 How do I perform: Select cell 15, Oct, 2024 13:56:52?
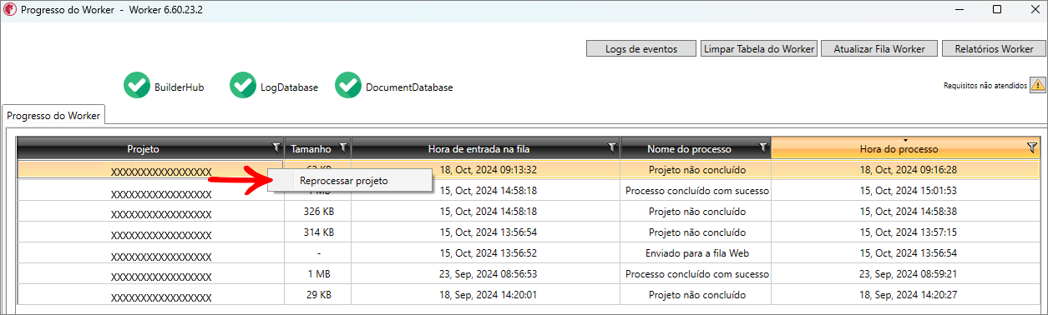[x=486, y=252]
